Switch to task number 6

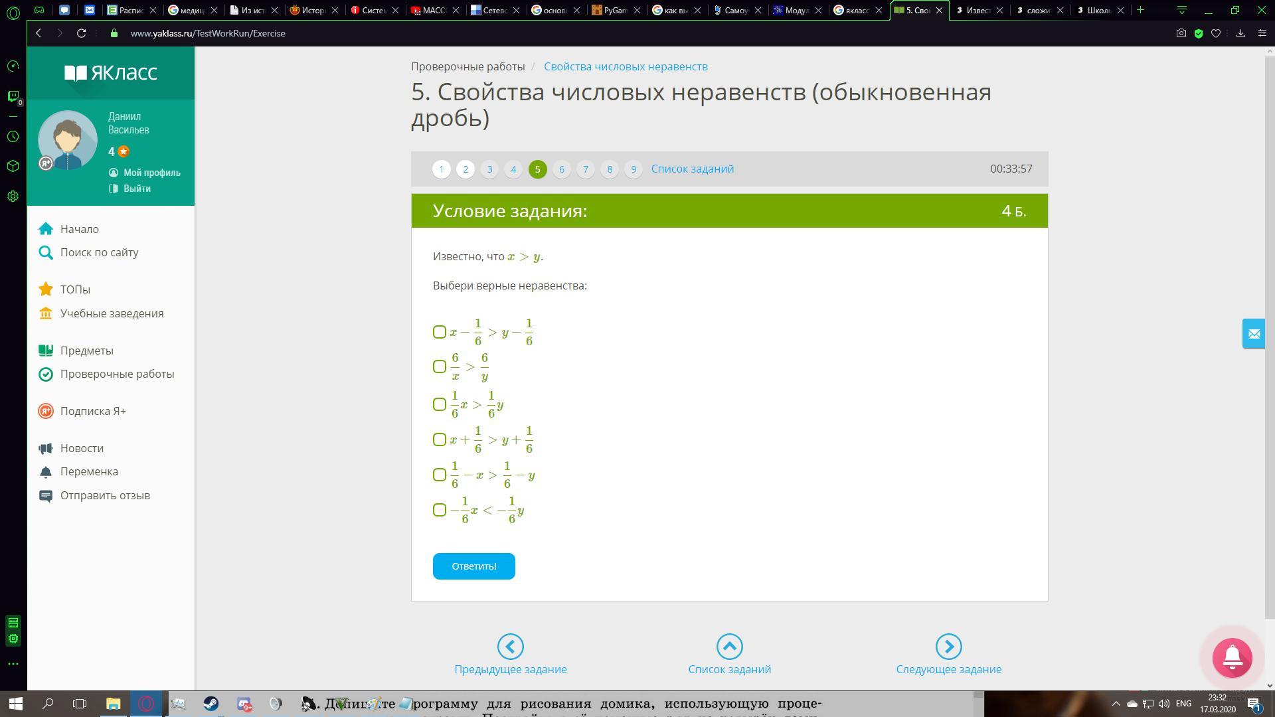point(561,169)
